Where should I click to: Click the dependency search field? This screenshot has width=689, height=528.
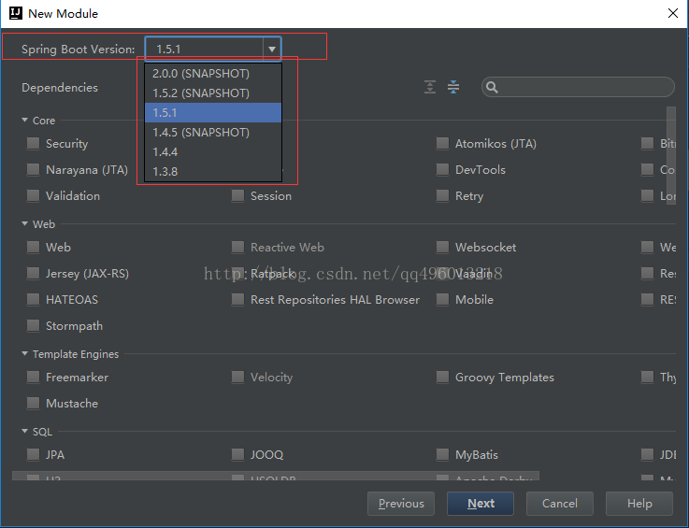point(578,87)
